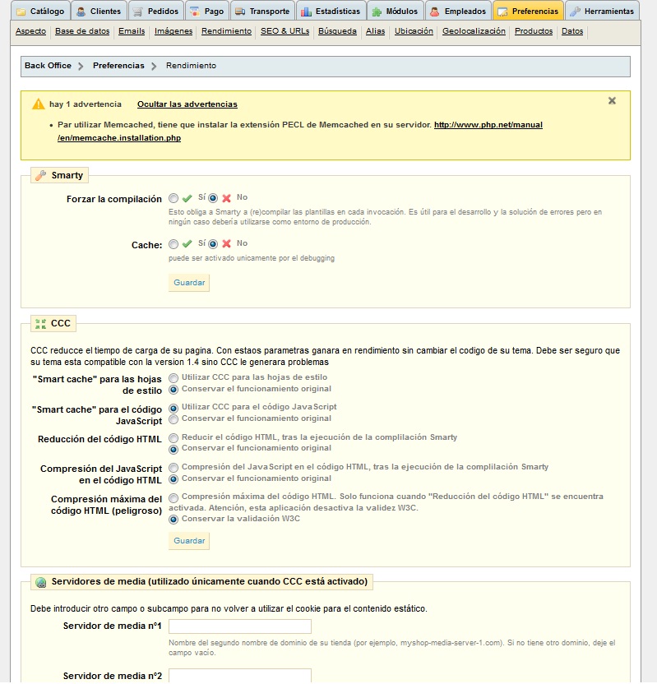Open the Módulos tab

395,11
